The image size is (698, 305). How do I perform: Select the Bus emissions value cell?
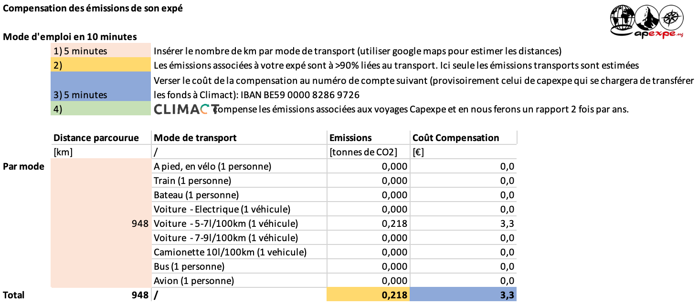[x=368, y=266]
